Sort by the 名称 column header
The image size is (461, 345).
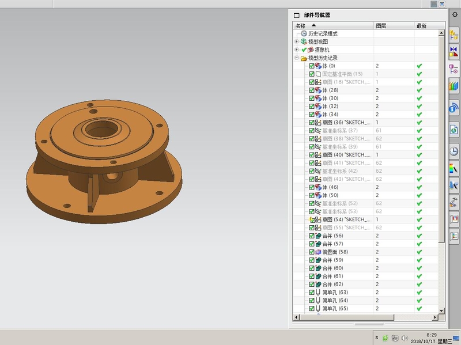[x=334, y=25]
